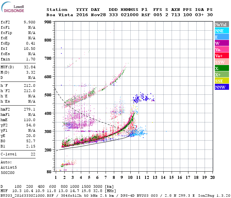The image size is (231, 198).
Task: Pick the X+ light green legend swatch
Action: (222, 74)
